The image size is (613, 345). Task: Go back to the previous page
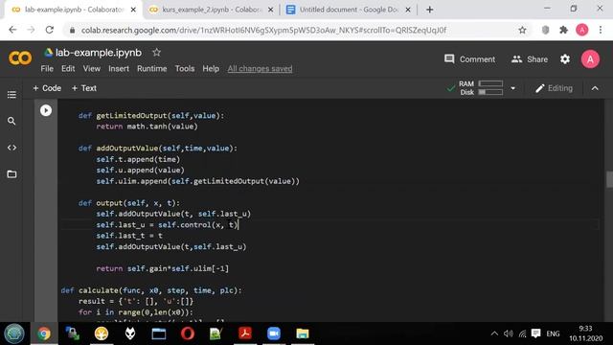(x=12, y=30)
